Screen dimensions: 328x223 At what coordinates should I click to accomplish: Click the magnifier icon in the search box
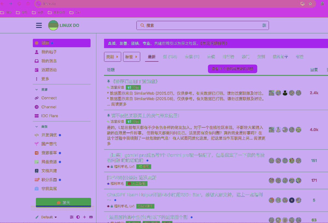[x=142, y=25]
